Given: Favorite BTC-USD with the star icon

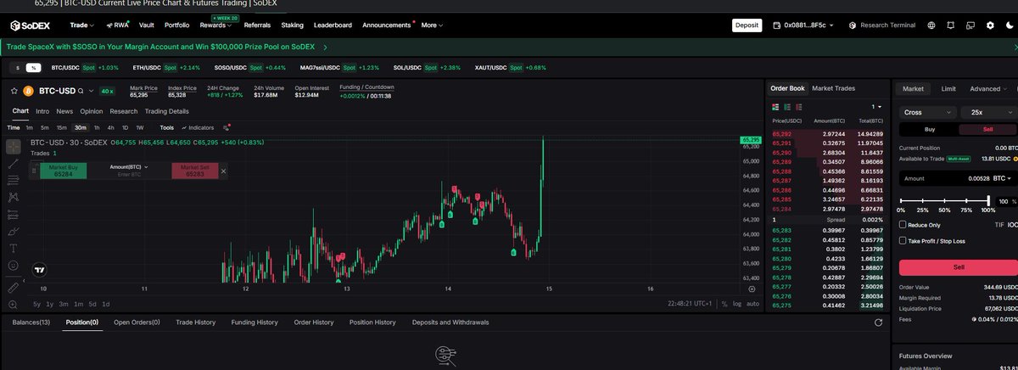Looking at the screenshot, I should (x=14, y=91).
